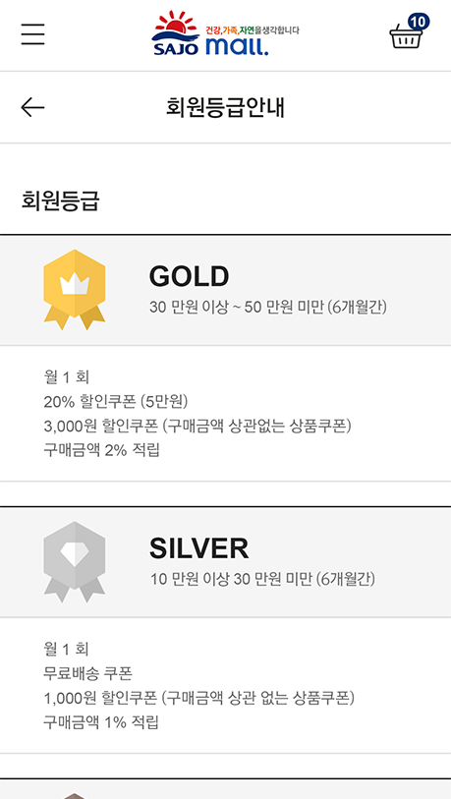Select the GOLD crown medal icon
Image resolution: width=451 pixels, height=799 pixels.
[x=75, y=290]
